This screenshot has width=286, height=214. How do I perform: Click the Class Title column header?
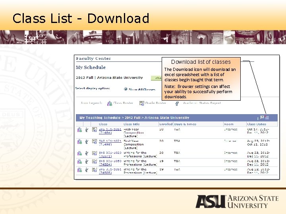tap(131, 124)
